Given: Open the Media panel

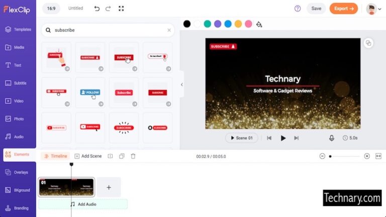Looking at the screenshot, I should pyautogui.click(x=15, y=47).
